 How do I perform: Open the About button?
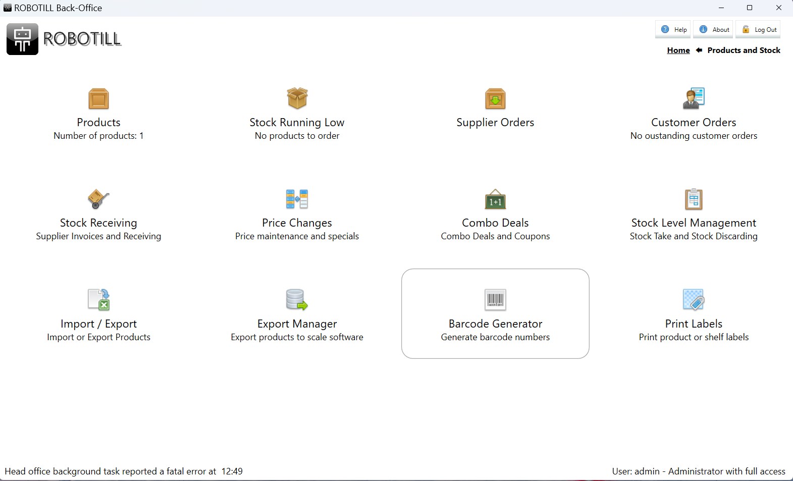click(715, 30)
